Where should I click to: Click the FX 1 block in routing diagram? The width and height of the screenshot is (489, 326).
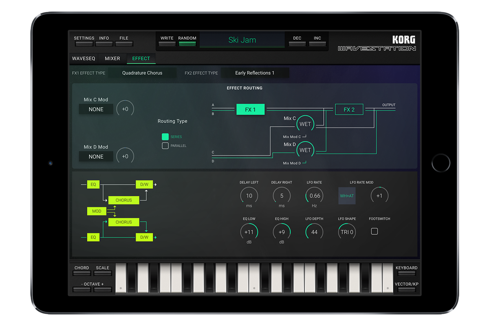click(x=250, y=110)
